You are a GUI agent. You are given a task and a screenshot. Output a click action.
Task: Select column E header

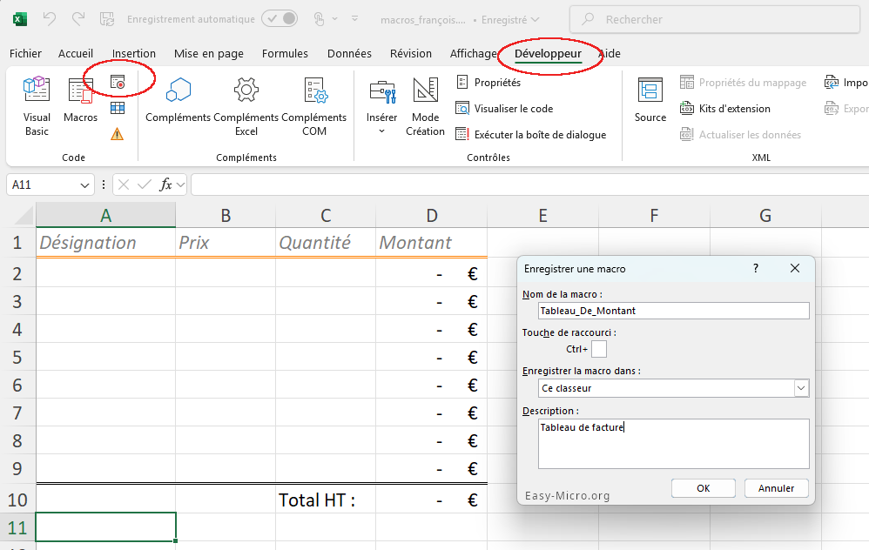pyautogui.click(x=542, y=216)
